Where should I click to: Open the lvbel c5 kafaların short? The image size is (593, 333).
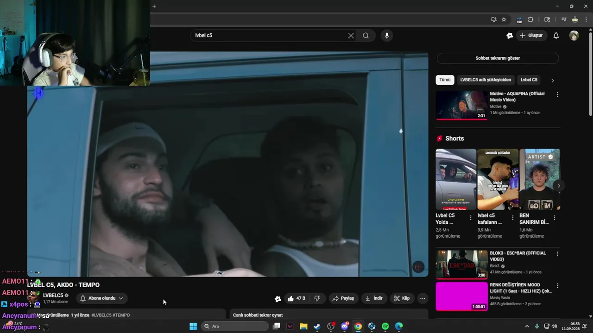click(498, 179)
